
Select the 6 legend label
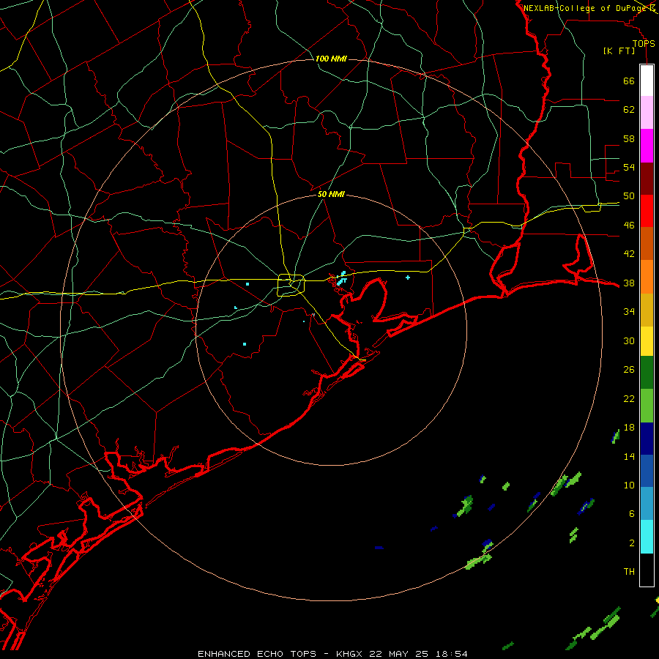point(632,514)
